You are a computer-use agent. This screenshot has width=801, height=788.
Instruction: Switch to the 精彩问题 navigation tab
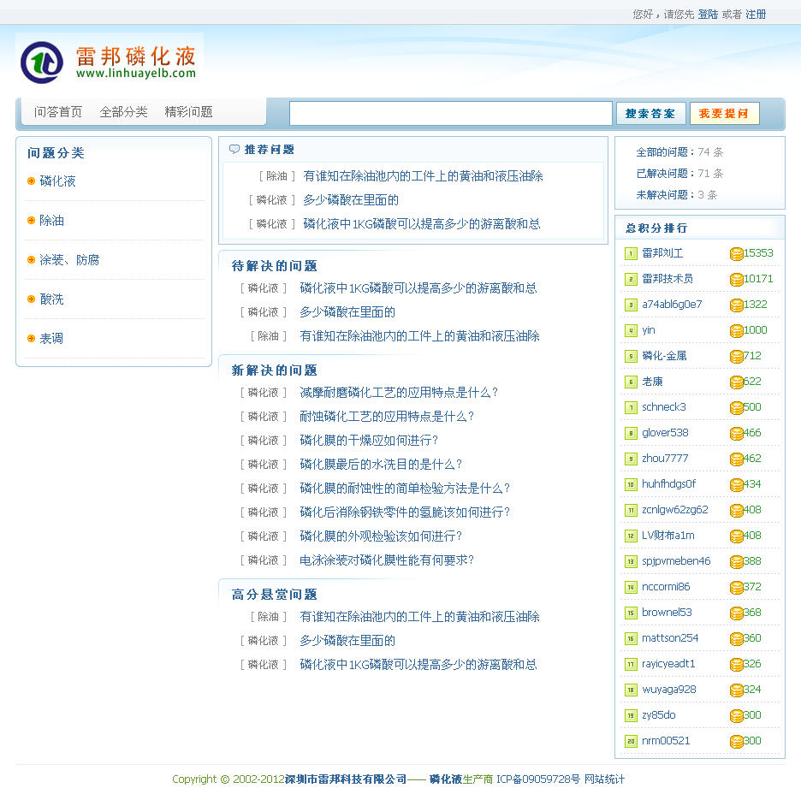click(188, 112)
